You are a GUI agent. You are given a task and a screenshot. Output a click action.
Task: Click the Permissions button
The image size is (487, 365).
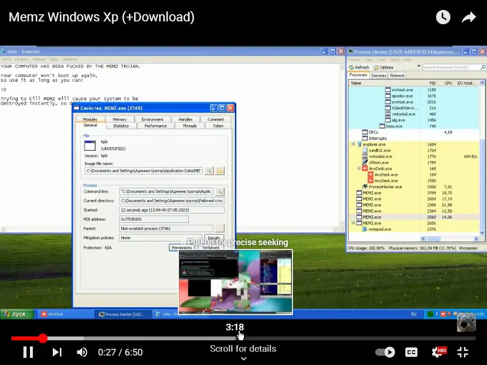click(x=182, y=247)
